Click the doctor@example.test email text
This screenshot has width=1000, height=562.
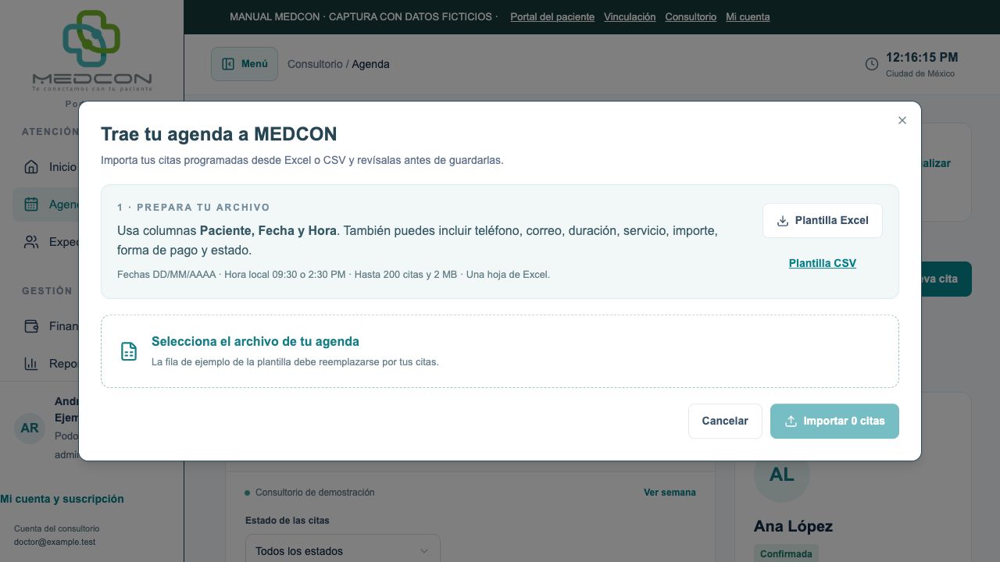point(55,542)
